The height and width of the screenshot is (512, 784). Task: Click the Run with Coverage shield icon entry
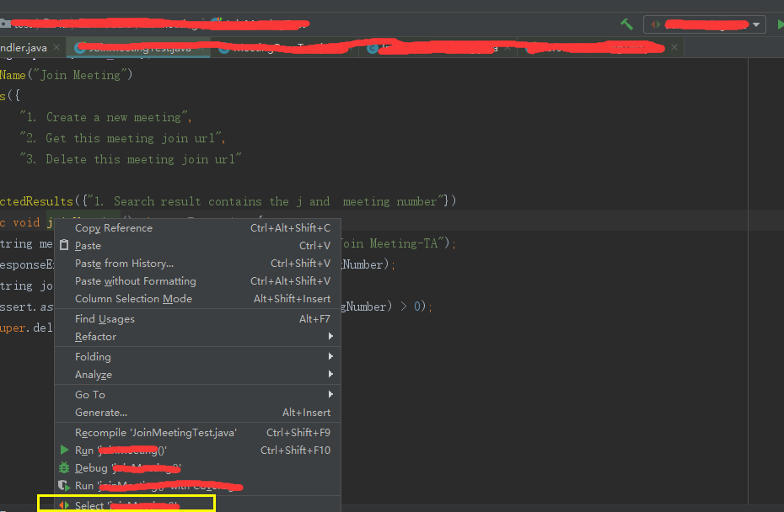point(197,486)
